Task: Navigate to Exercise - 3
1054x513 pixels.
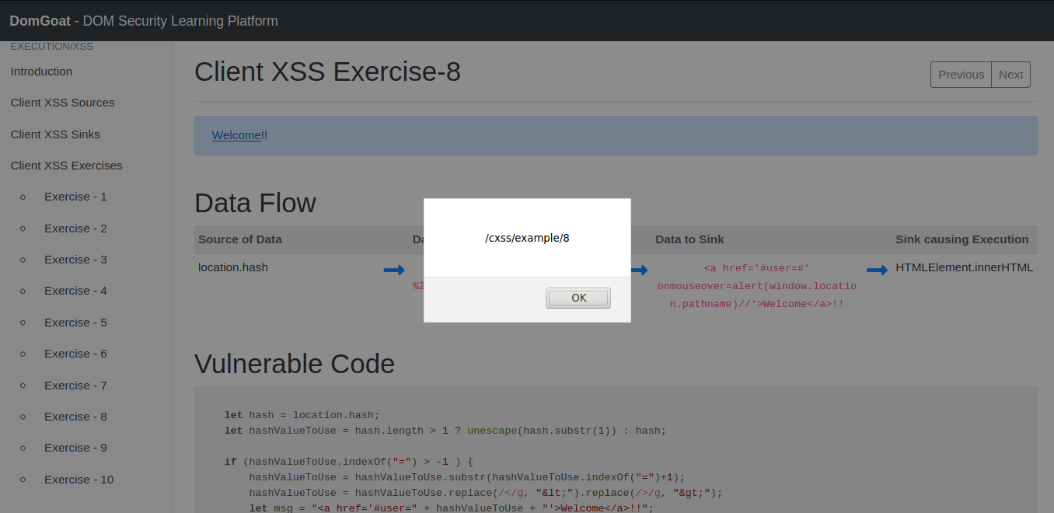Action: [x=75, y=260]
